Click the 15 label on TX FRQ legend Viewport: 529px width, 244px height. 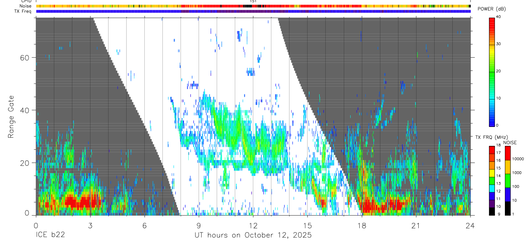[498, 168]
